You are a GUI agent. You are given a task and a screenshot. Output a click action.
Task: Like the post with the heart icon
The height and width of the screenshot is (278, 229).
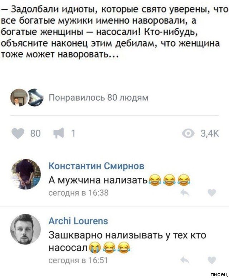click(18, 133)
